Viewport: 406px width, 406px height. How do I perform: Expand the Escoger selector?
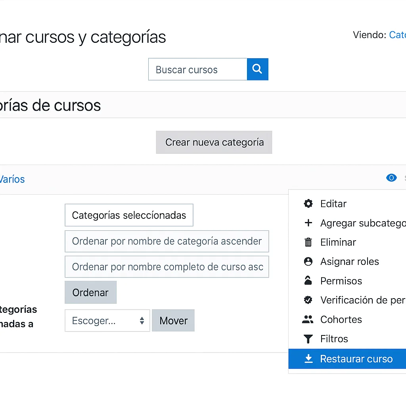[x=107, y=320]
